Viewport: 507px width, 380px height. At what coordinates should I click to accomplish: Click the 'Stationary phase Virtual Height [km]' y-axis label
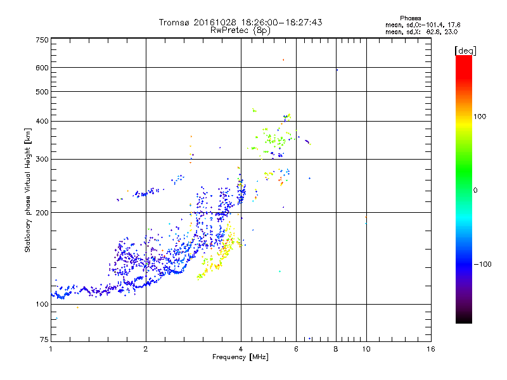coord(27,191)
